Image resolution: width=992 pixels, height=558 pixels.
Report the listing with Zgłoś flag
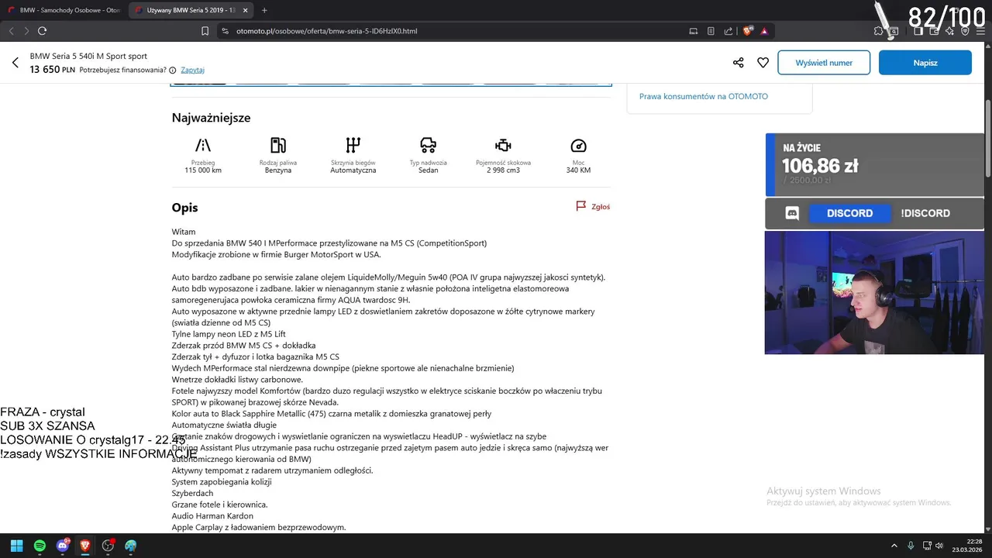pyautogui.click(x=593, y=207)
